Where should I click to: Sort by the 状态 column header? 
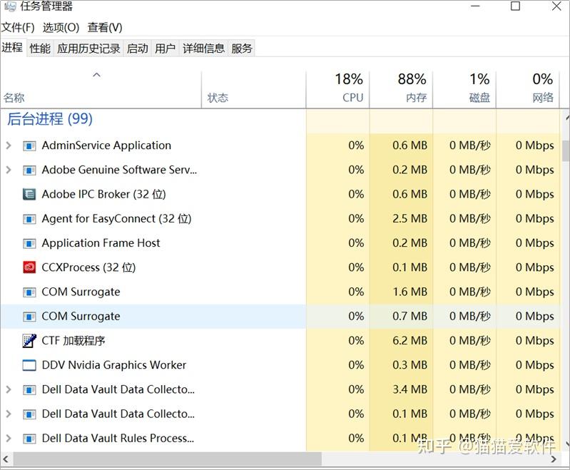[x=254, y=89]
